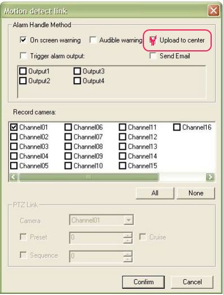The width and height of the screenshot is (223, 295).
Task: Select Channel08 for recording
Action: pos(68,146)
